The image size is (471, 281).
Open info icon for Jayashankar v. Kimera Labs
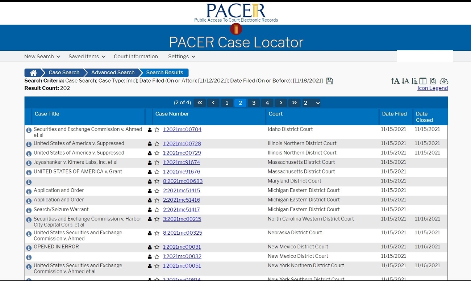click(29, 163)
